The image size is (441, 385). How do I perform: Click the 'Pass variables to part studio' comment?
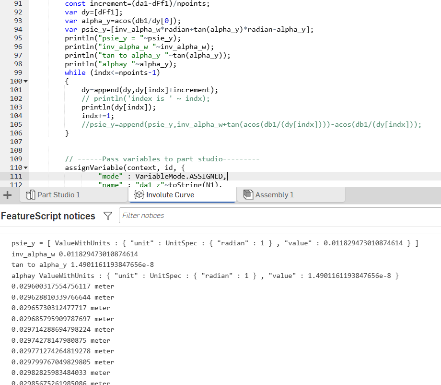[162, 159]
